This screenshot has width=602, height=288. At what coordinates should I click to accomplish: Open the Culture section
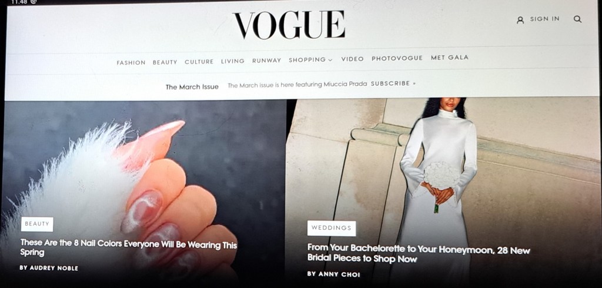click(x=199, y=62)
